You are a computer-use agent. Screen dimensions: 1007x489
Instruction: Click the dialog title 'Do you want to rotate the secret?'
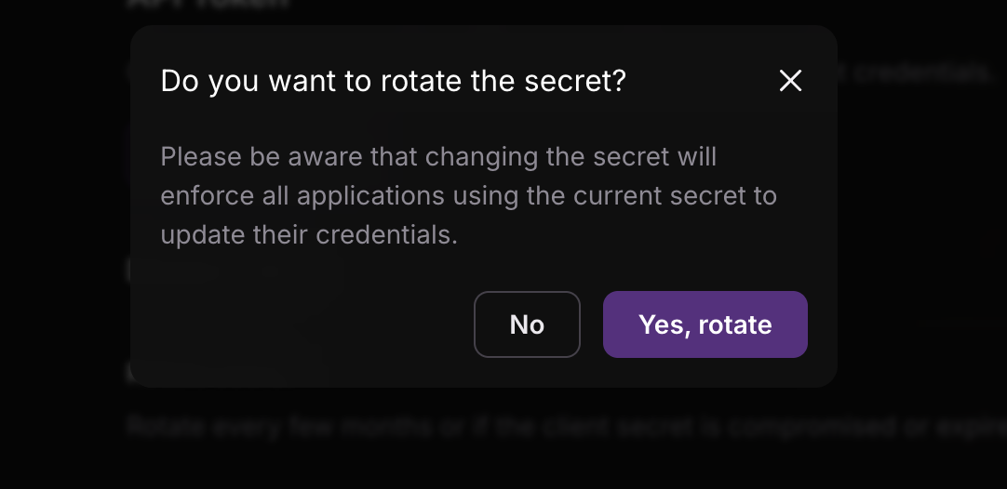[x=393, y=81]
